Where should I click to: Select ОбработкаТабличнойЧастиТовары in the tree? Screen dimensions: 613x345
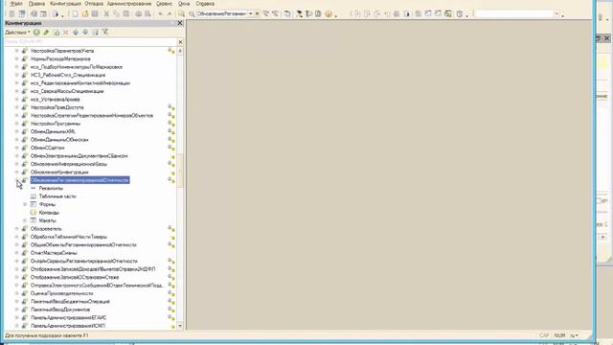(x=69, y=237)
